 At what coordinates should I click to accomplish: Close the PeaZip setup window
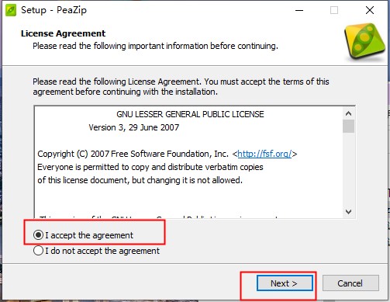[370, 10]
